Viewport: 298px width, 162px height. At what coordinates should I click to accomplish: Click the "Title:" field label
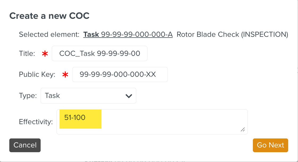coord(27,54)
